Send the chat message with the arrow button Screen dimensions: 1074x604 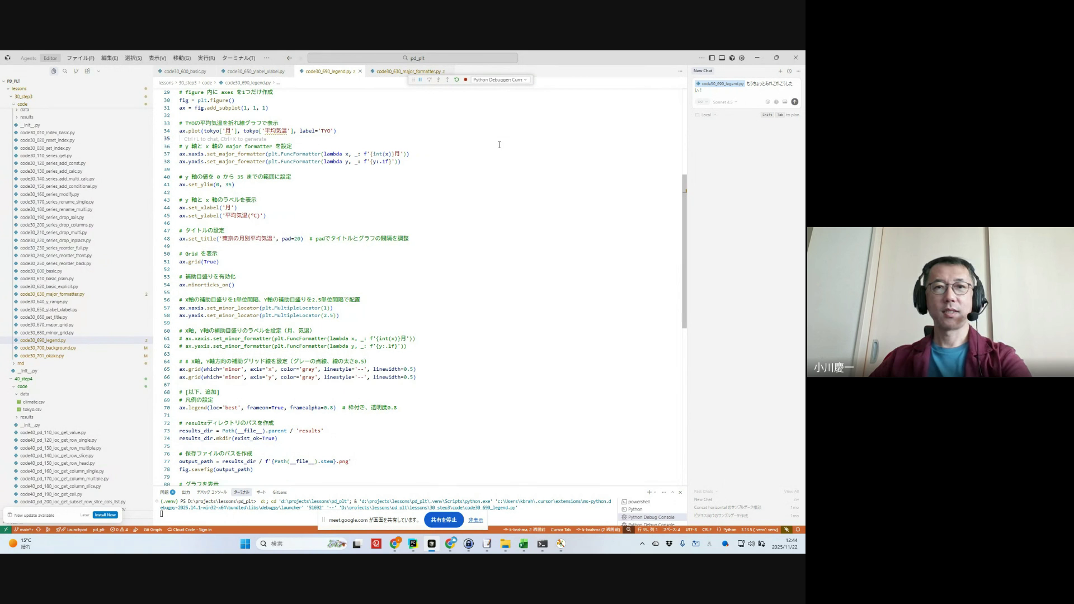coord(795,102)
